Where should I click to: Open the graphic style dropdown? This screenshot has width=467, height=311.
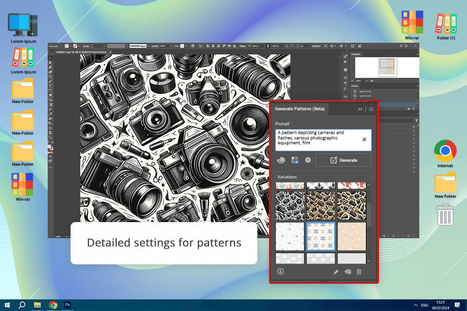186,46
